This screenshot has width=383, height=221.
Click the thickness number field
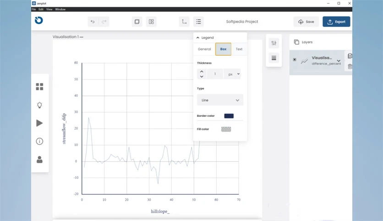coord(215,74)
